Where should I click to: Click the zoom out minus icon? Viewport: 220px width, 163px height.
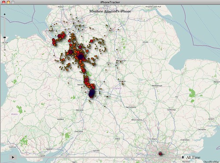coord(4,50)
